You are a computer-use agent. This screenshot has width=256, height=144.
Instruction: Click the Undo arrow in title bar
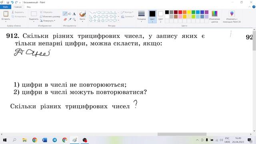[12, 2]
